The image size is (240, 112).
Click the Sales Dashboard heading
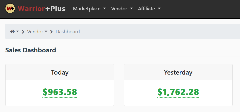[x=31, y=50]
